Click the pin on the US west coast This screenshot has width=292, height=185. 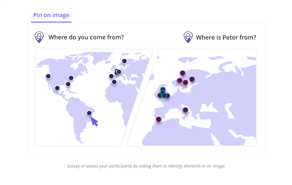[x=48, y=76]
